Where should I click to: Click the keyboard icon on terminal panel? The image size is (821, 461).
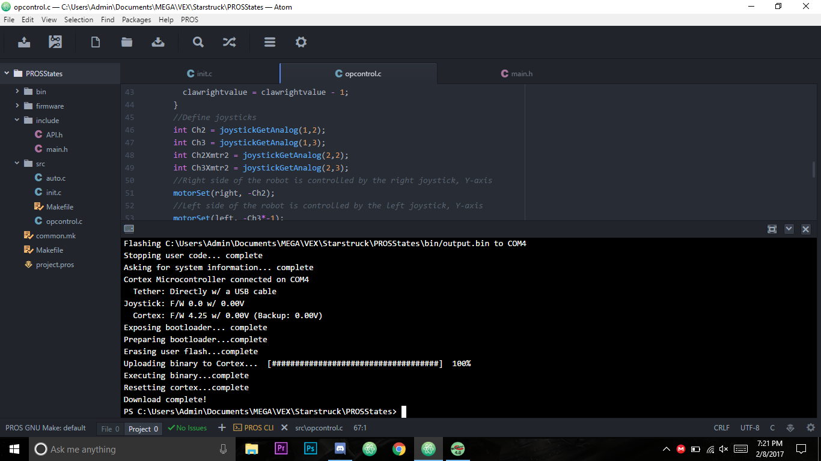(129, 229)
